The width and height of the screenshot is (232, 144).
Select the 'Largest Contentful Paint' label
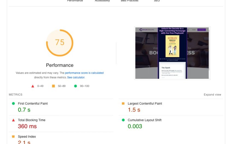(145, 104)
